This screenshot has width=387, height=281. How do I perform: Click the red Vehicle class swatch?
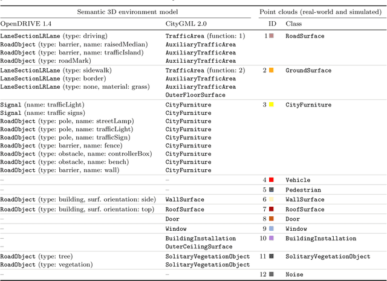pos(272,180)
